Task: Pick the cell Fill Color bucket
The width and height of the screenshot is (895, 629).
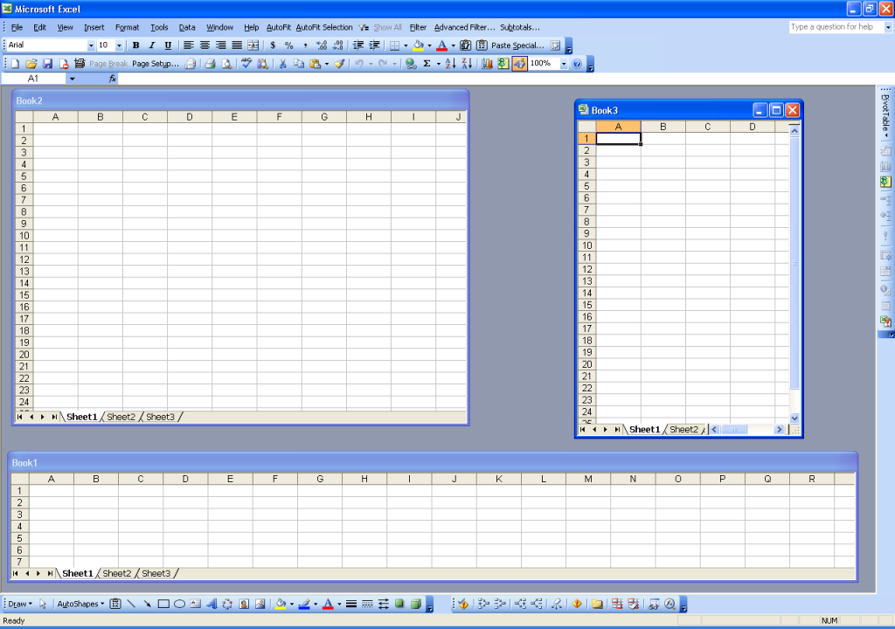Action: 419,45
